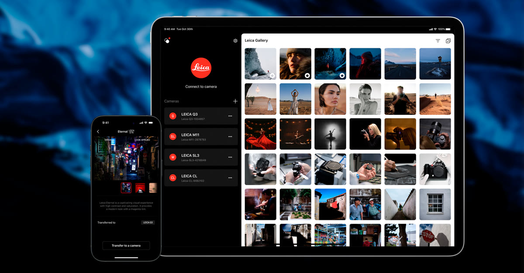
Task: Open more options for LEICA SL3
Action: [230, 157]
